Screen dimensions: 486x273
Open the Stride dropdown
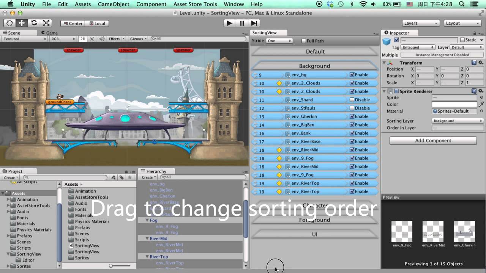pos(279,41)
